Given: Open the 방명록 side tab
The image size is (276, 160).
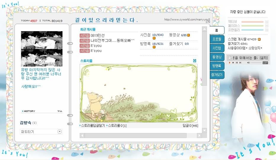Looking at the screenshot, I should pyautogui.click(x=216, y=66).
